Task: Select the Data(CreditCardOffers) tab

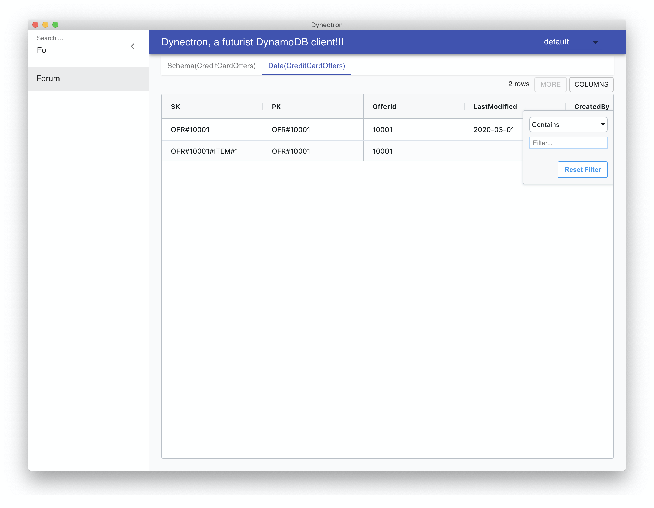Action: pos(306,66)
